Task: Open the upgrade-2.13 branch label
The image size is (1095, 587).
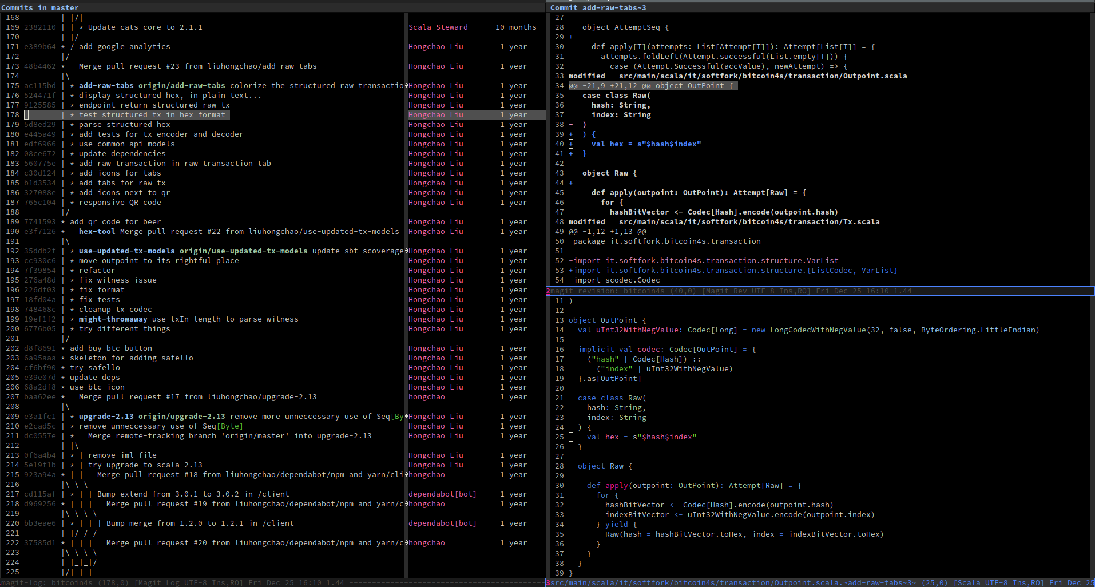Action: coord(106,417)
